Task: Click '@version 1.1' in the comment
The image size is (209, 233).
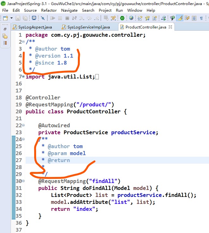Action: 54,56
